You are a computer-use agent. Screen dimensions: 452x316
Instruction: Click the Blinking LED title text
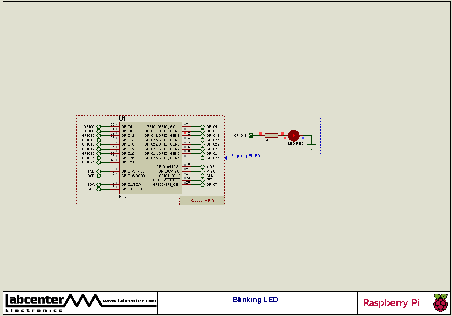pyautogui.click(x=255, y=300)
